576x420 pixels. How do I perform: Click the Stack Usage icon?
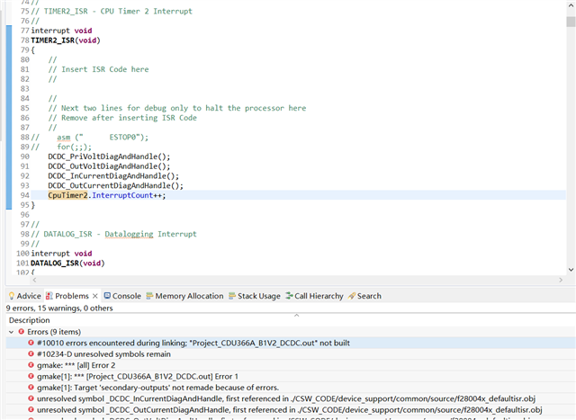tap(232, 296)
